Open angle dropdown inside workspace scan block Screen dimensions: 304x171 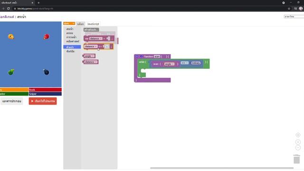(169, 64)
